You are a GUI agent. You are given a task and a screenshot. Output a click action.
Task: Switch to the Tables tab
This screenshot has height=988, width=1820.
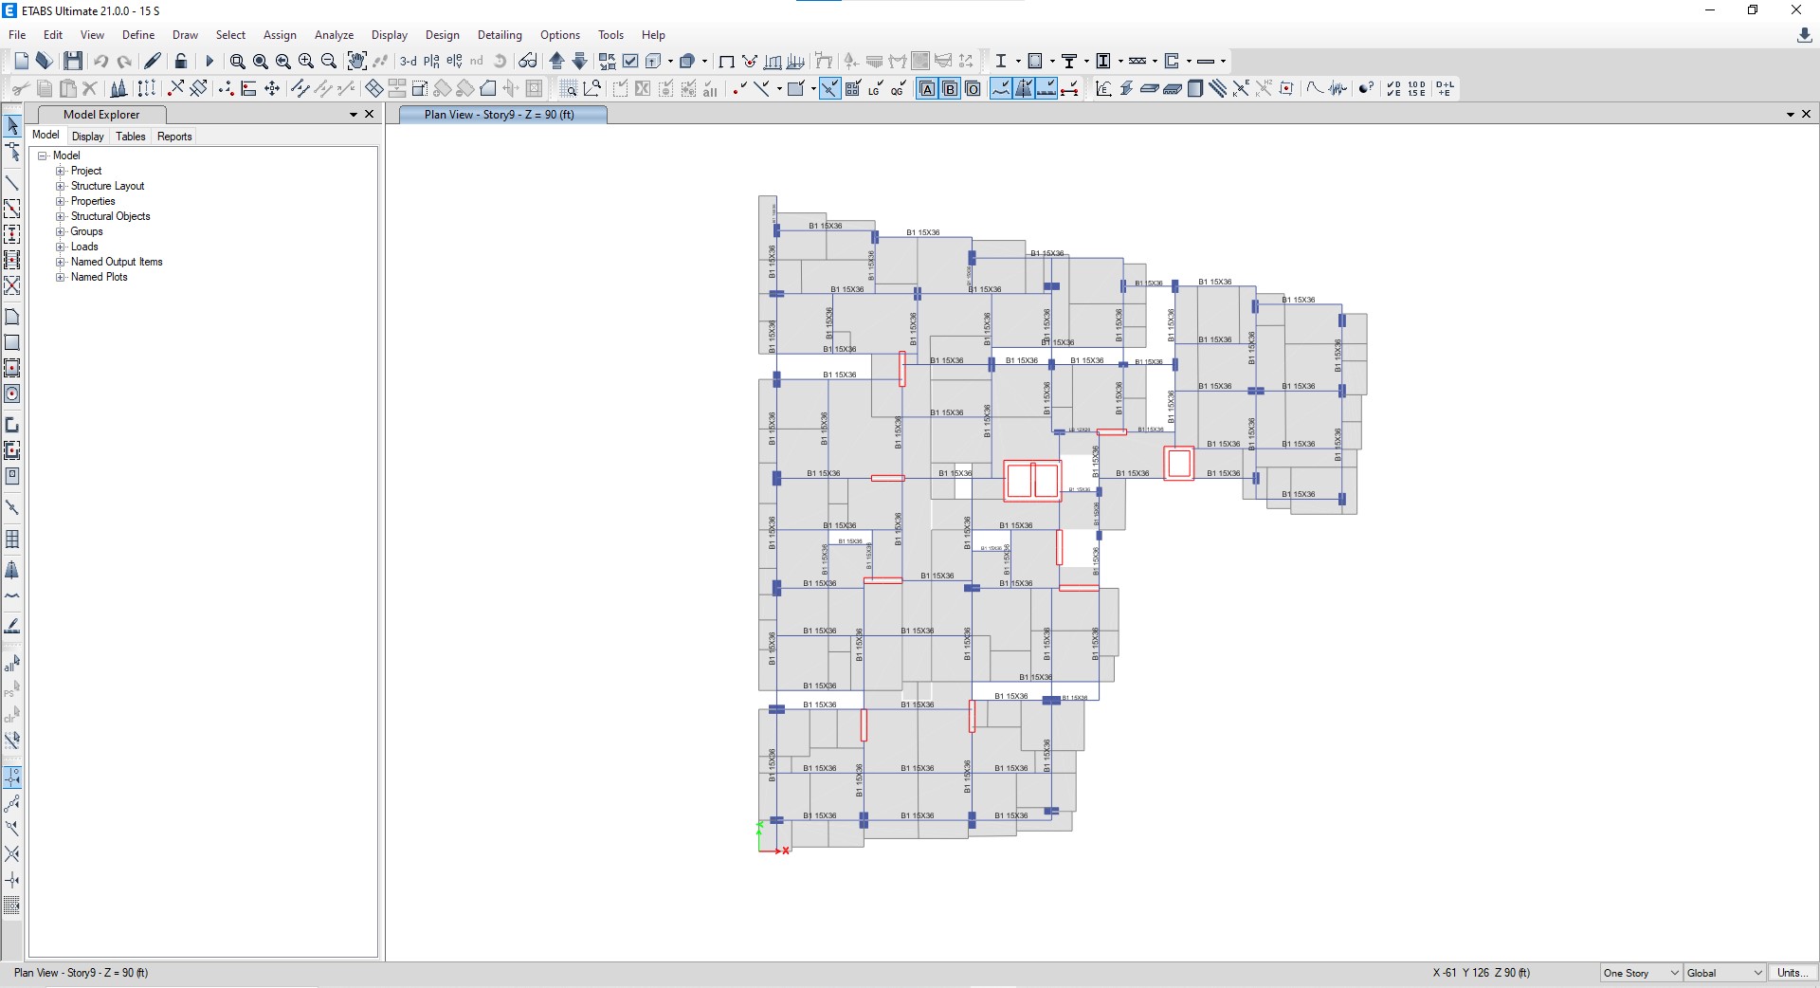[x=131, y=137]
